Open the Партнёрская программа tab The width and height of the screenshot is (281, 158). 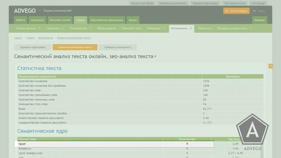[107, 20]
